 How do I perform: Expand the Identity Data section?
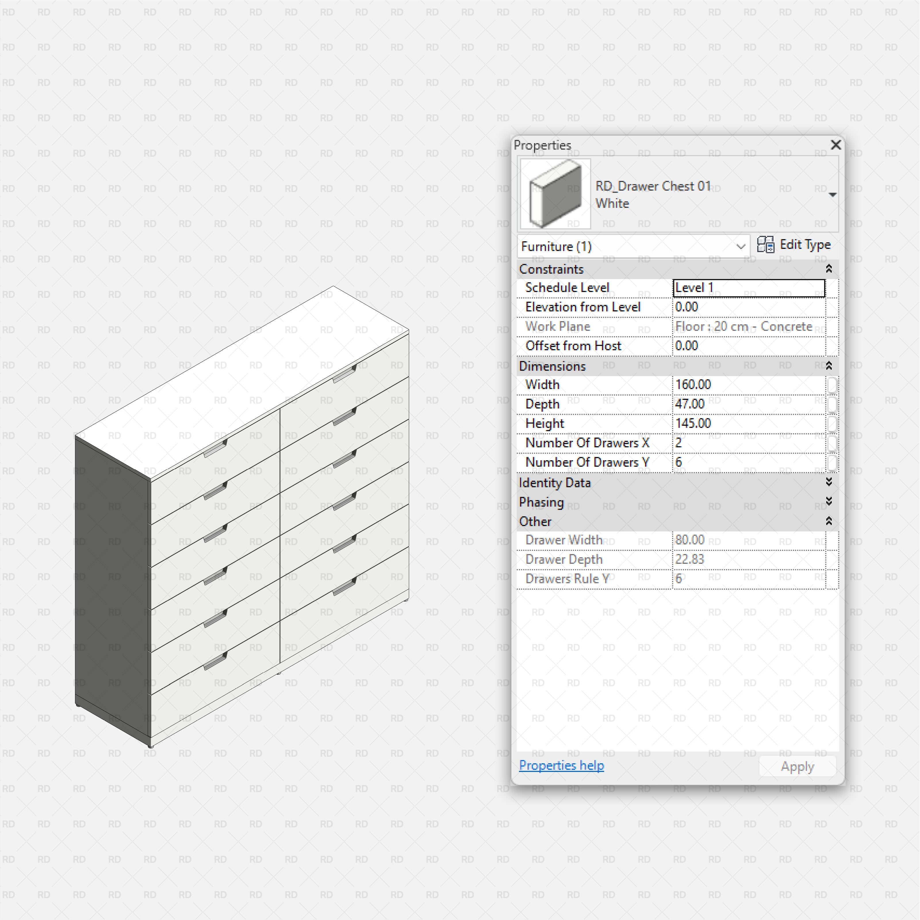pos(829,482)
